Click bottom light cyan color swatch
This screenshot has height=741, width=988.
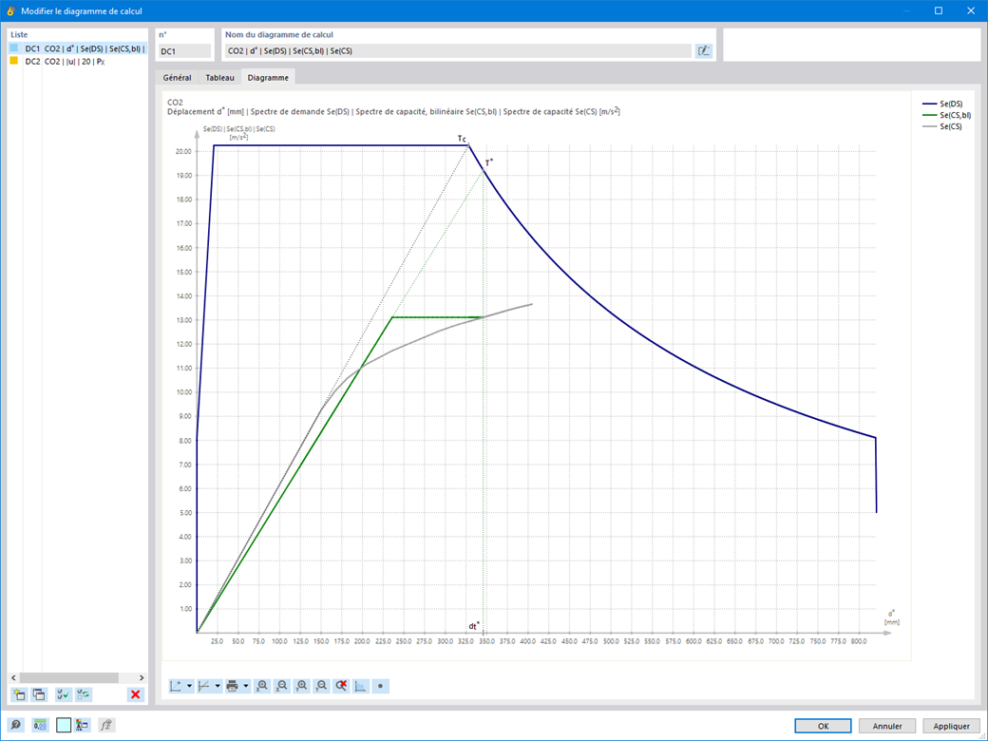click(64, 725)
